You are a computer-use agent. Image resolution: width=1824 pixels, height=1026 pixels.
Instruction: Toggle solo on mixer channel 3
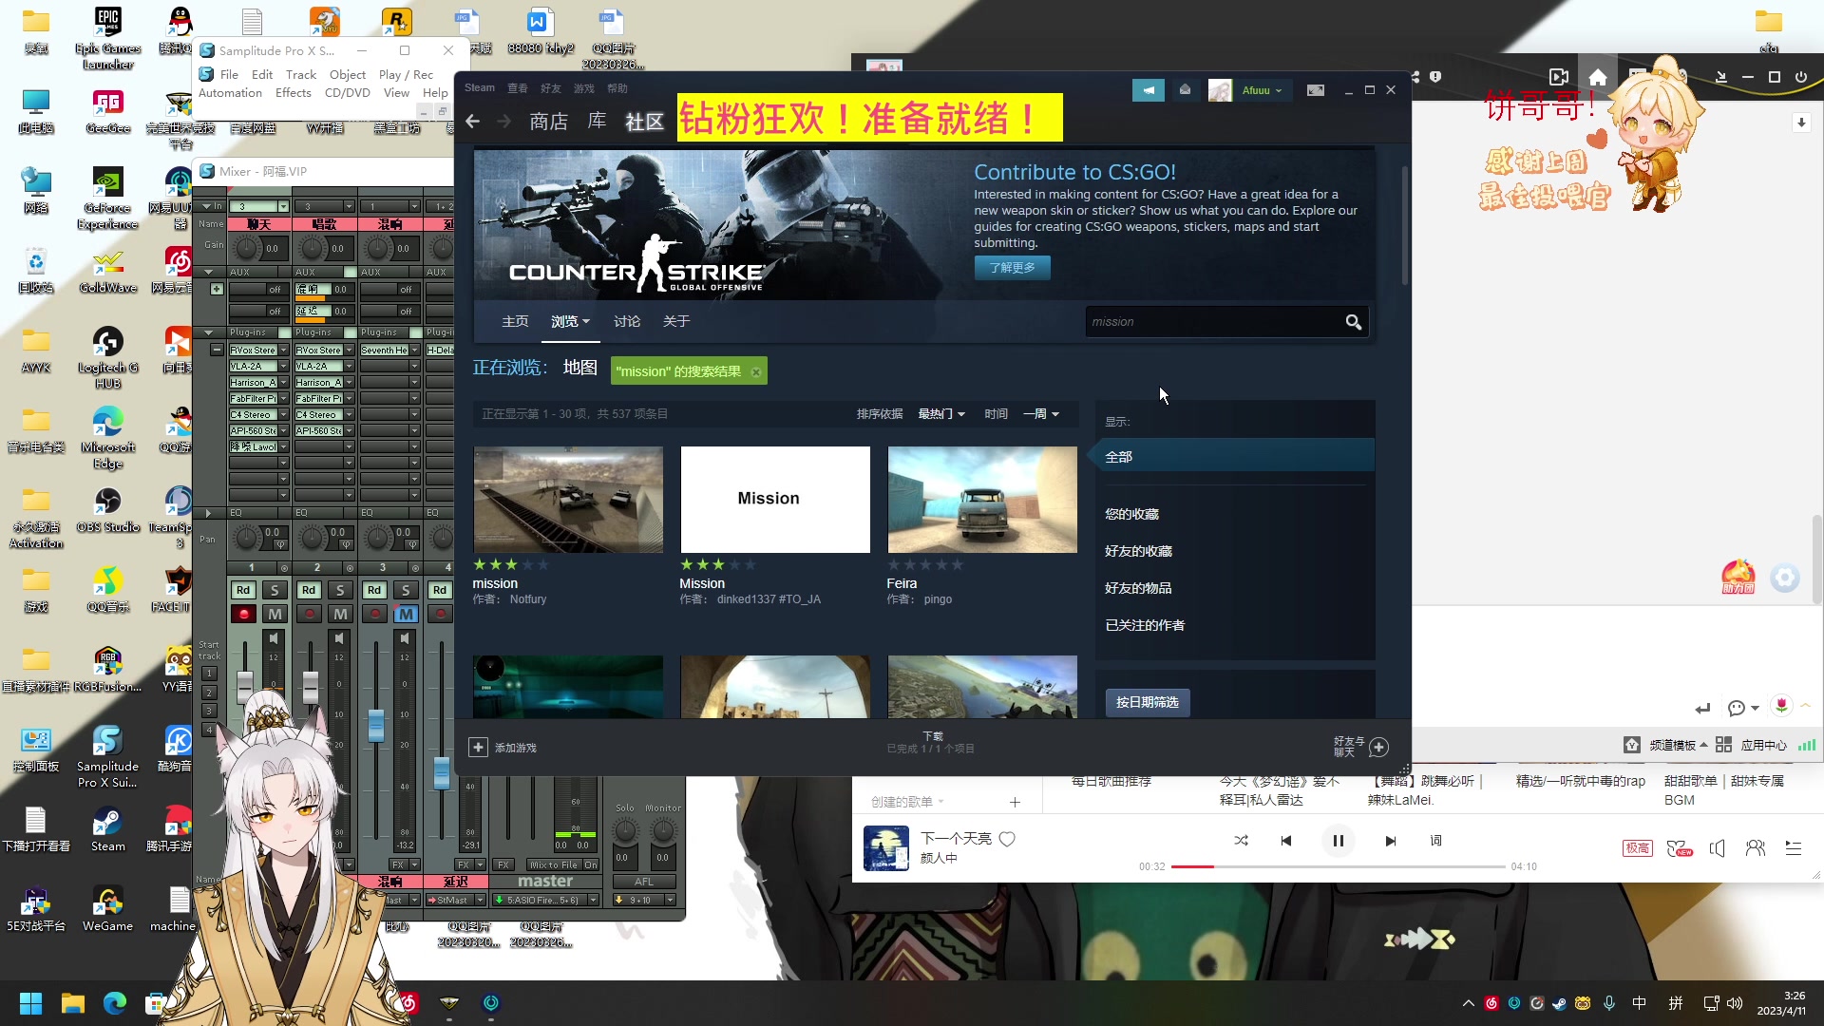(406, 590)
